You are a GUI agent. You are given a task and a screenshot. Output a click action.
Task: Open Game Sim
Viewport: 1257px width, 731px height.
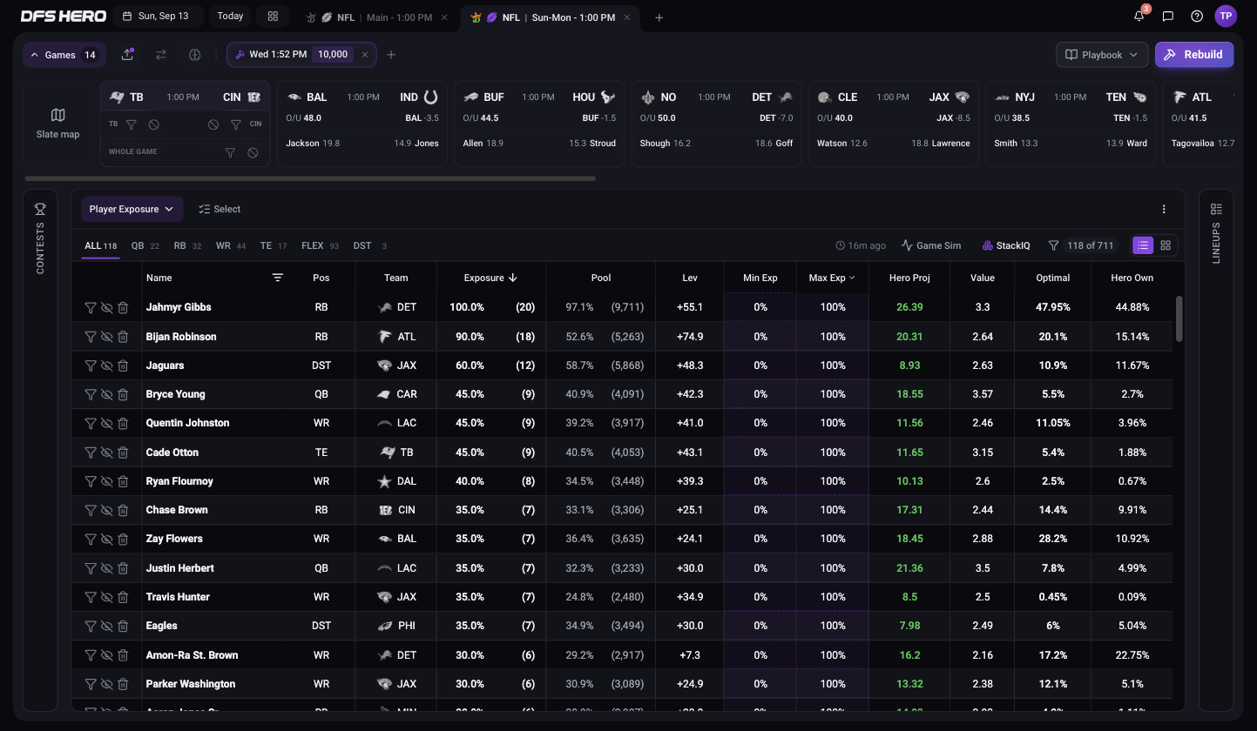coord(931,245)
